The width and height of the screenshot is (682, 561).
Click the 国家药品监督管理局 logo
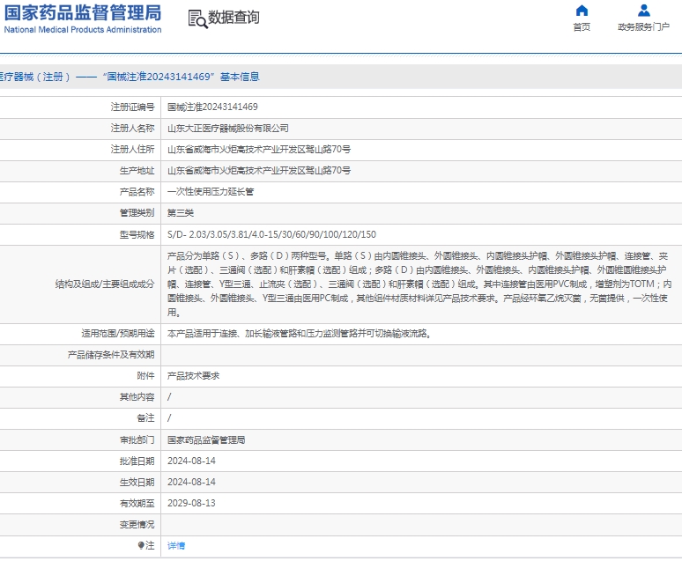(83, 12)
